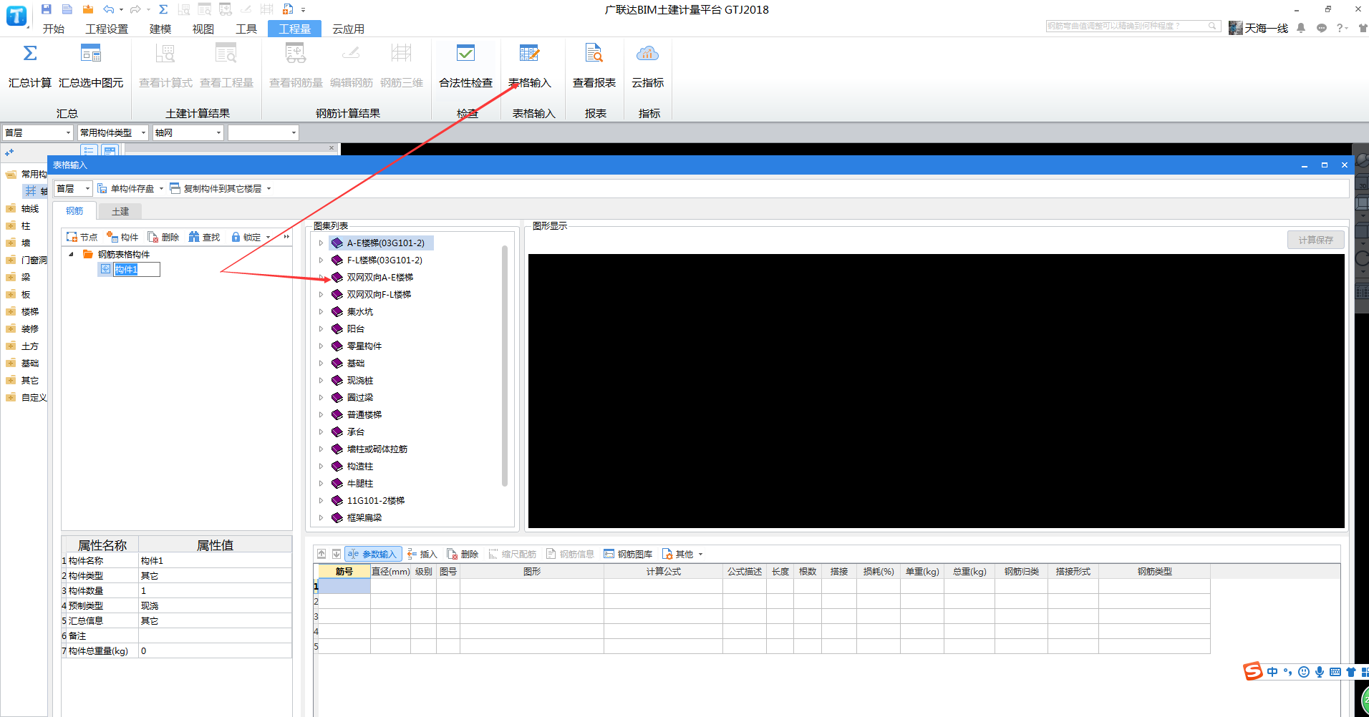Click 删除 in rebar table toolbar

coord(463,554)
